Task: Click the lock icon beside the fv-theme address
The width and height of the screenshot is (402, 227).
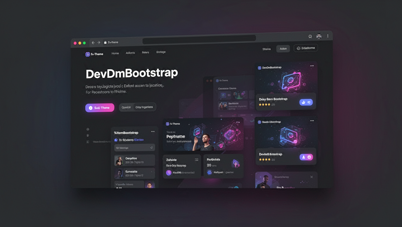Action: coord(105,42)
